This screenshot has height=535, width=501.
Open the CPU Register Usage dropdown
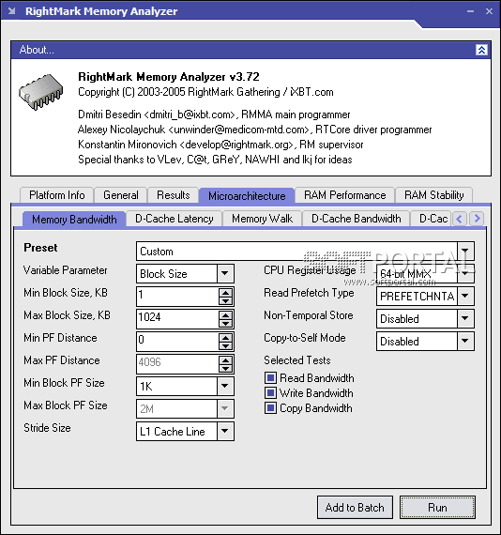[465, 273]
